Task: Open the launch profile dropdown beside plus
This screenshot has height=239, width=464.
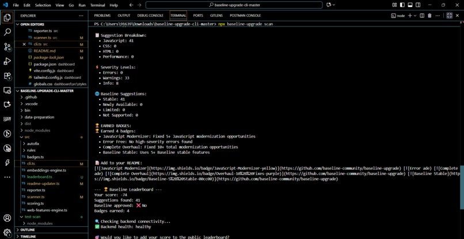Action: (x=415, y=16)
